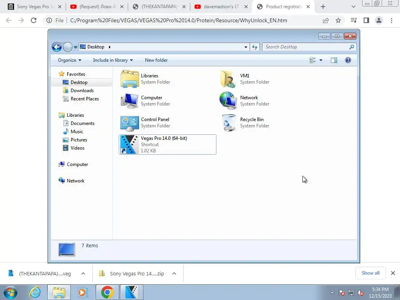Click the Vegas Pro taskbar icon
The image size is (400, 300).
point(132,292)
